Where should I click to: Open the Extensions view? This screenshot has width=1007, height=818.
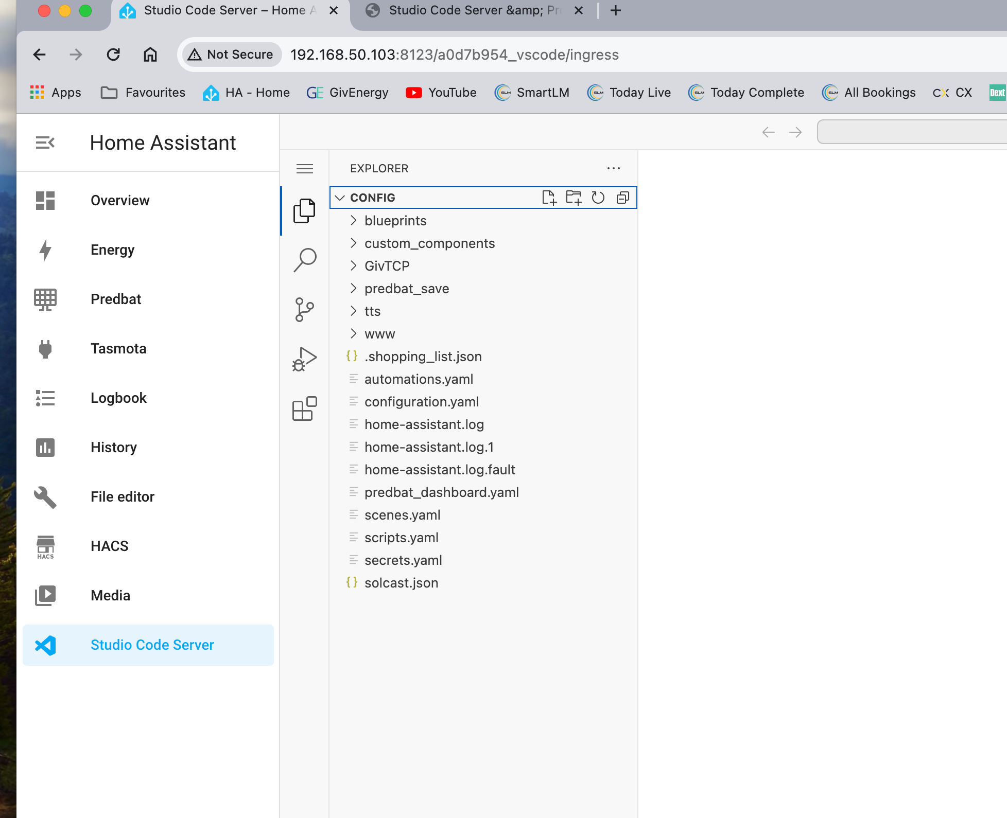point(304,408)
